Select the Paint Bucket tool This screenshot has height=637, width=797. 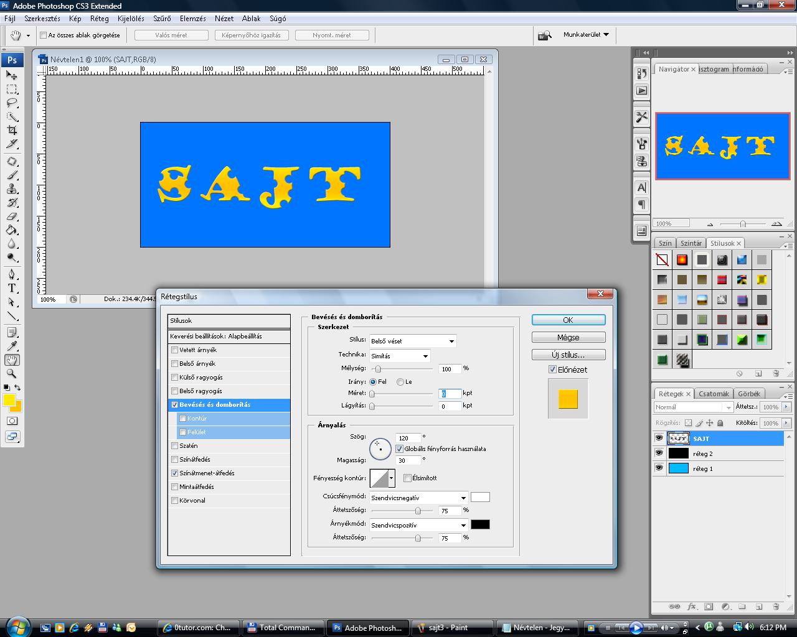click(12, 230)
